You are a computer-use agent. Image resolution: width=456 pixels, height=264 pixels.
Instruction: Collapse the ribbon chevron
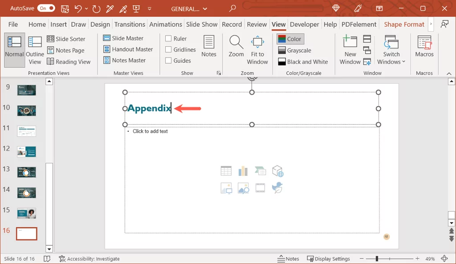pyautogui.click(x=449, y=73)
